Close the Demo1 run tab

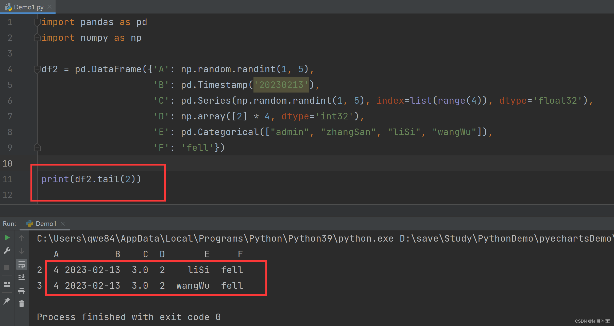point(63,224)
